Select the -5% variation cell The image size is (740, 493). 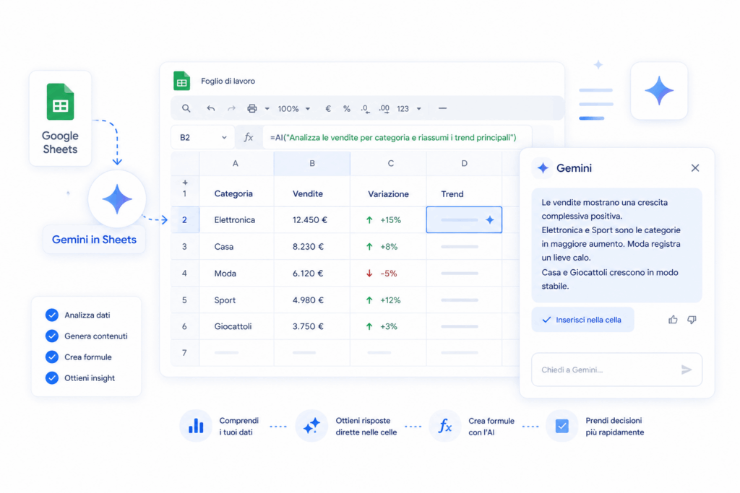coord(388,274)
